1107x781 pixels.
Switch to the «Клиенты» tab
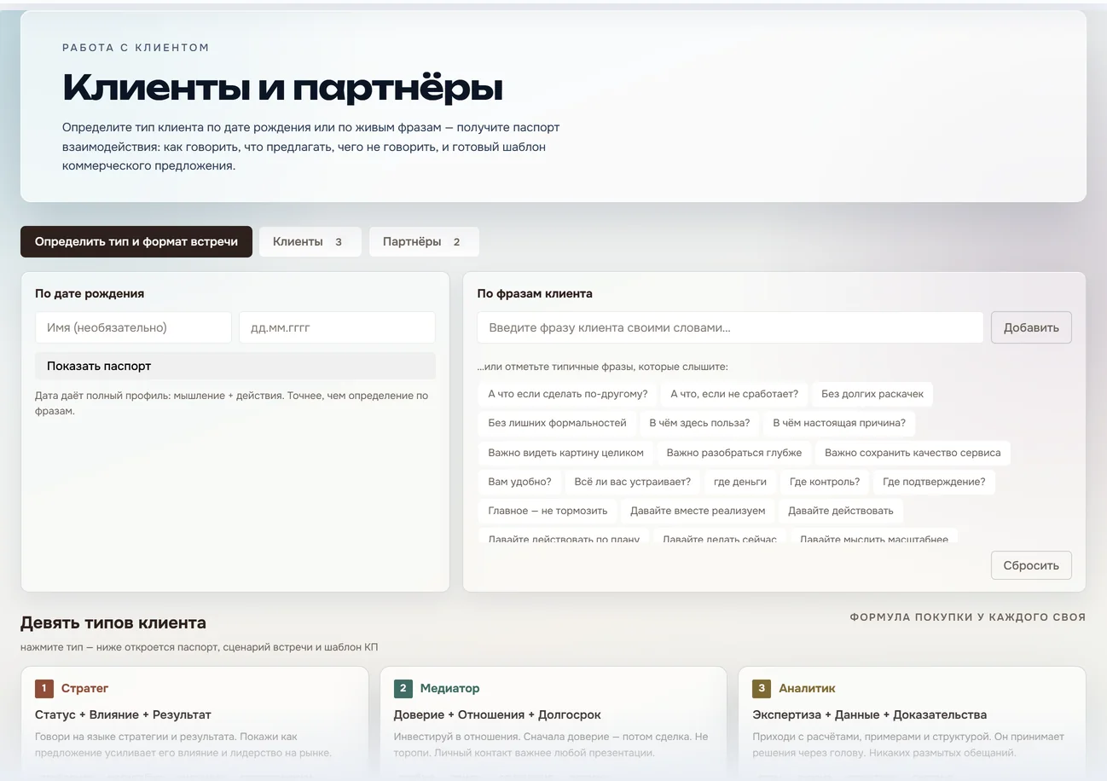(x=310, y=241)
